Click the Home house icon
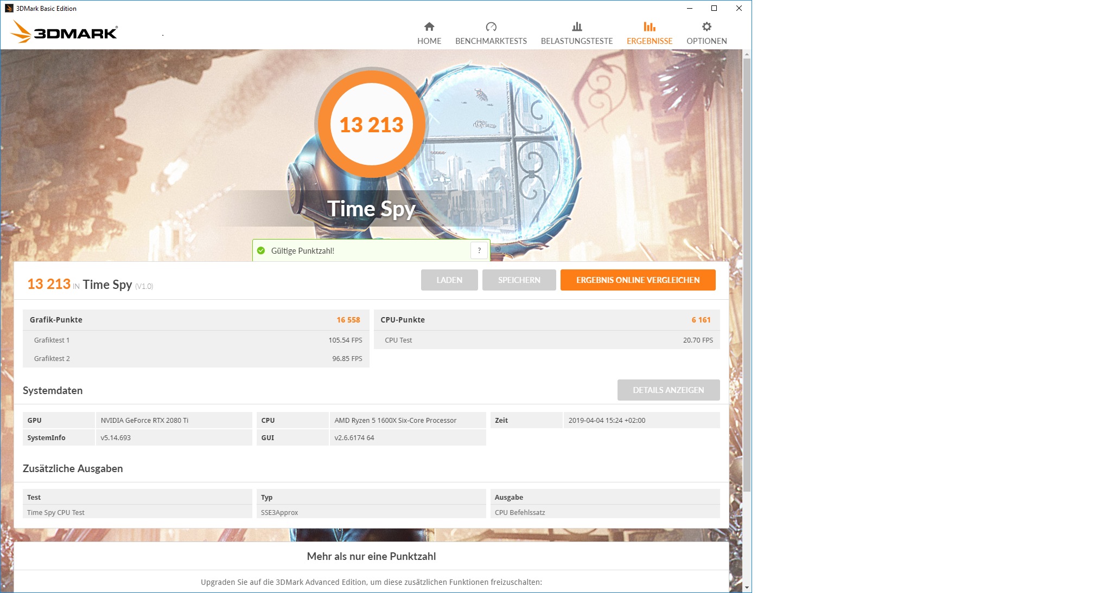1120x593 pixels. (429, 27)
